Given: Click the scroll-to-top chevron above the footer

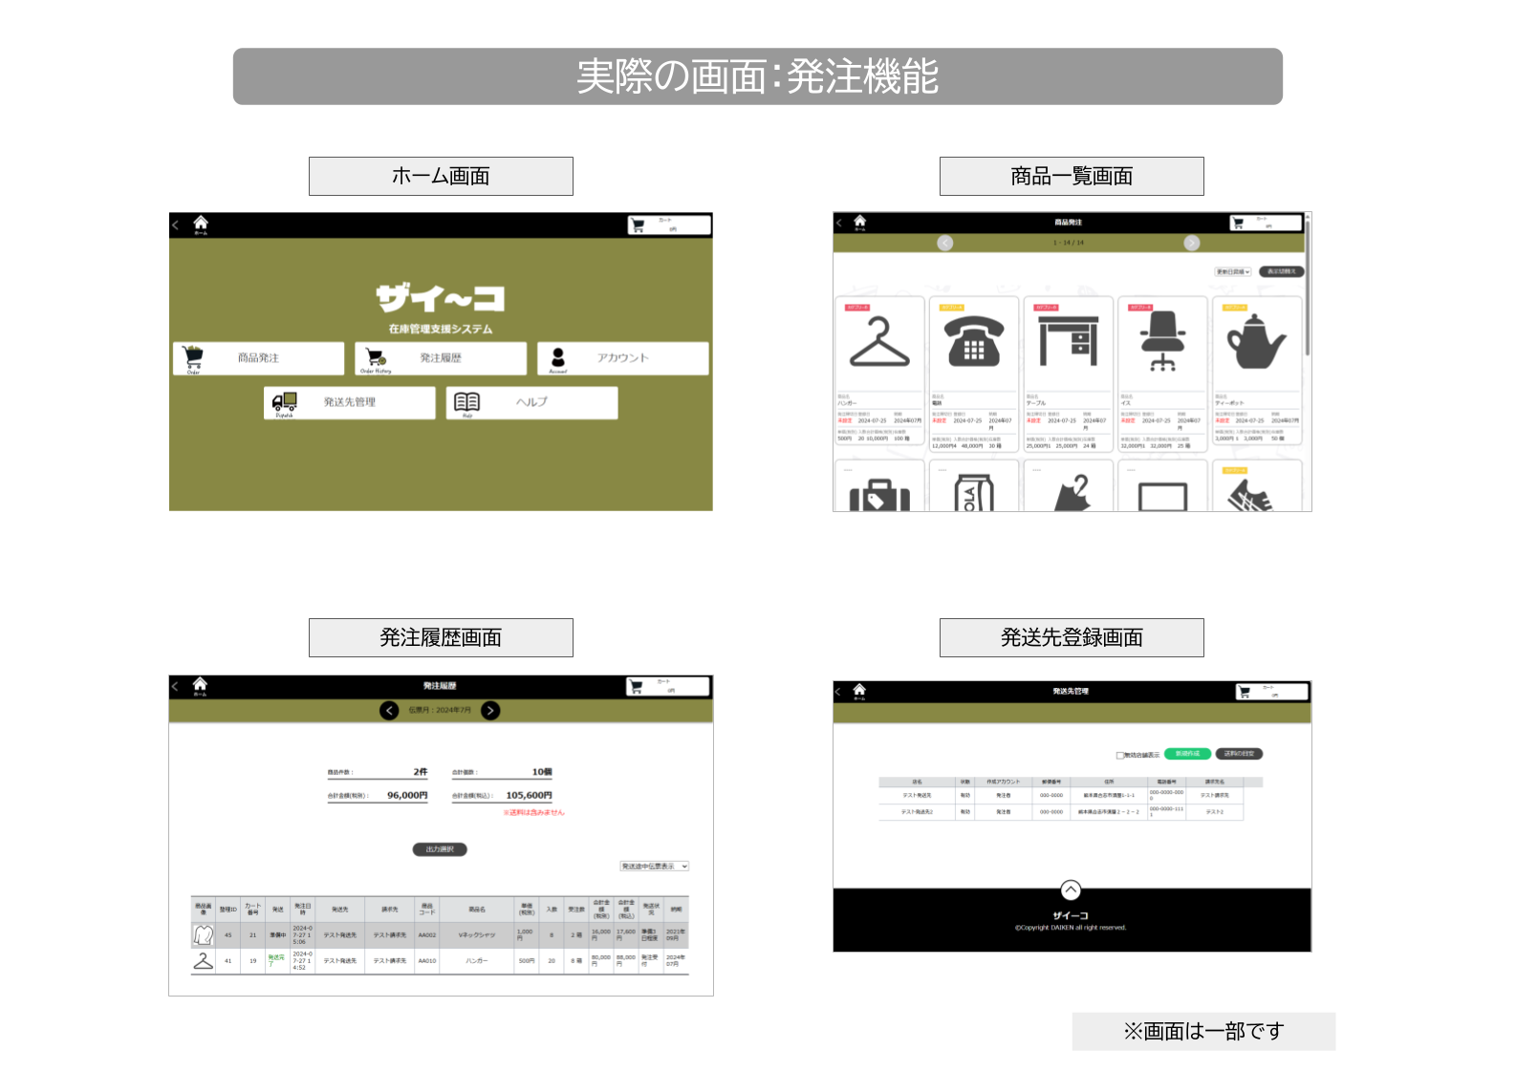Looking at the screenshot, I should [1071, 890].
